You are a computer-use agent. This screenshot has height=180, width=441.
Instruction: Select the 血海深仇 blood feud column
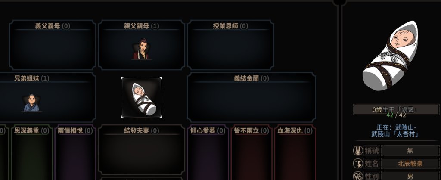[x=295, y=153]
